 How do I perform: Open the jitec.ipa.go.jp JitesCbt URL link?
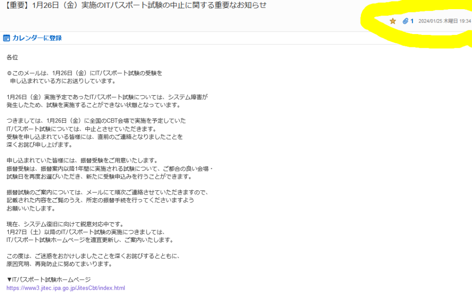(65, 288)
